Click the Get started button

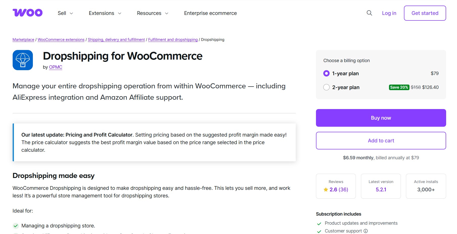pos(425,13)
